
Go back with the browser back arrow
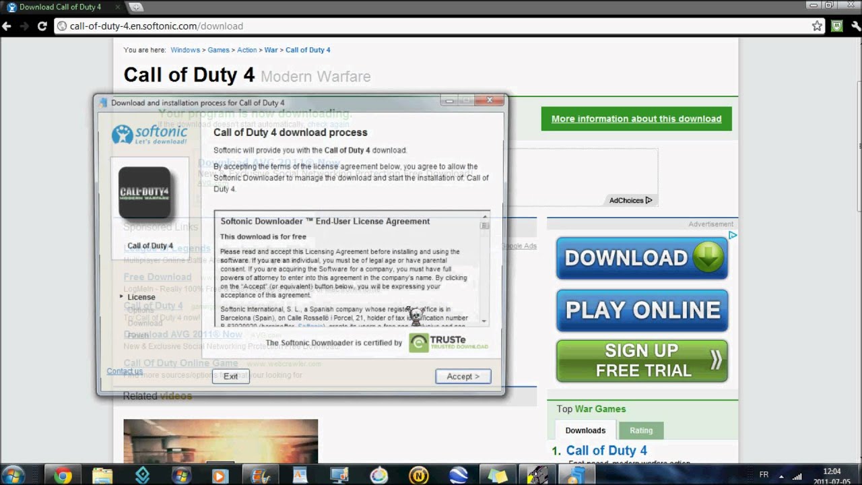tap(7, 26)
